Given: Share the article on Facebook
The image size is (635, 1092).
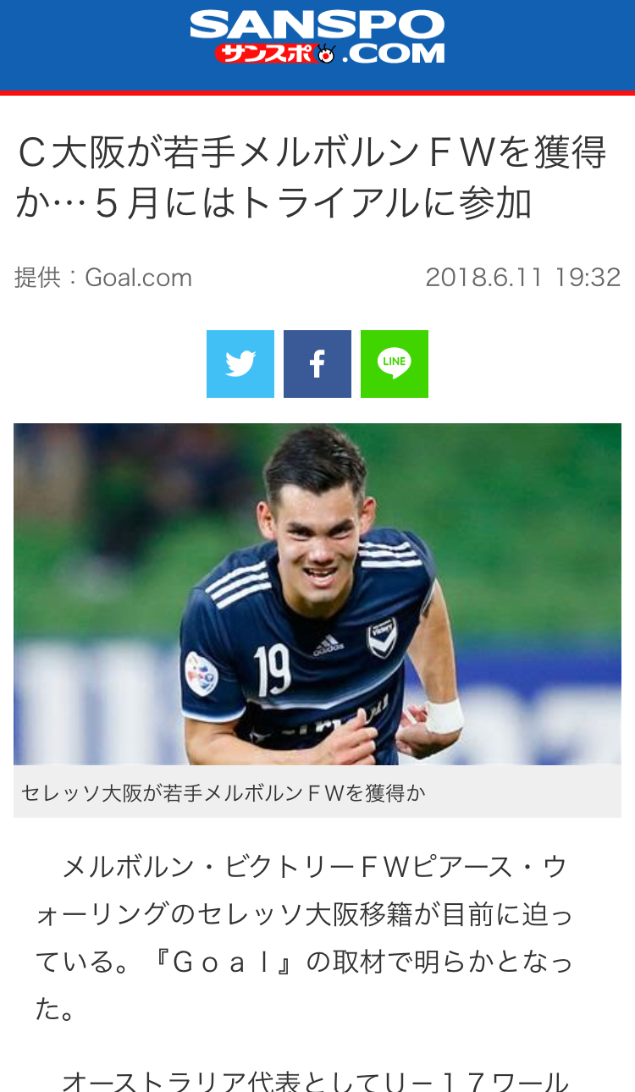Looking at the screenshot, I should point(317,364).
